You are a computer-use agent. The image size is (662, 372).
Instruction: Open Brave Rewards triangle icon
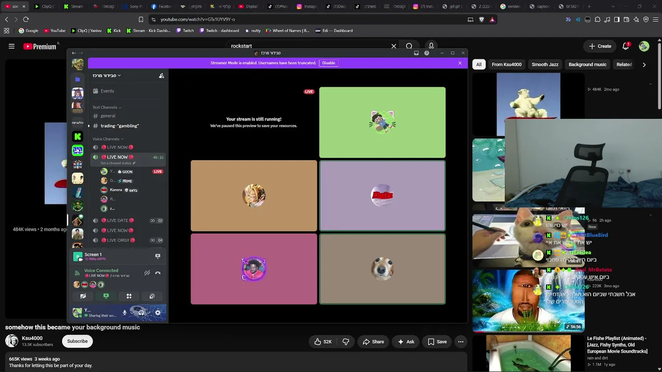(492, 19)
